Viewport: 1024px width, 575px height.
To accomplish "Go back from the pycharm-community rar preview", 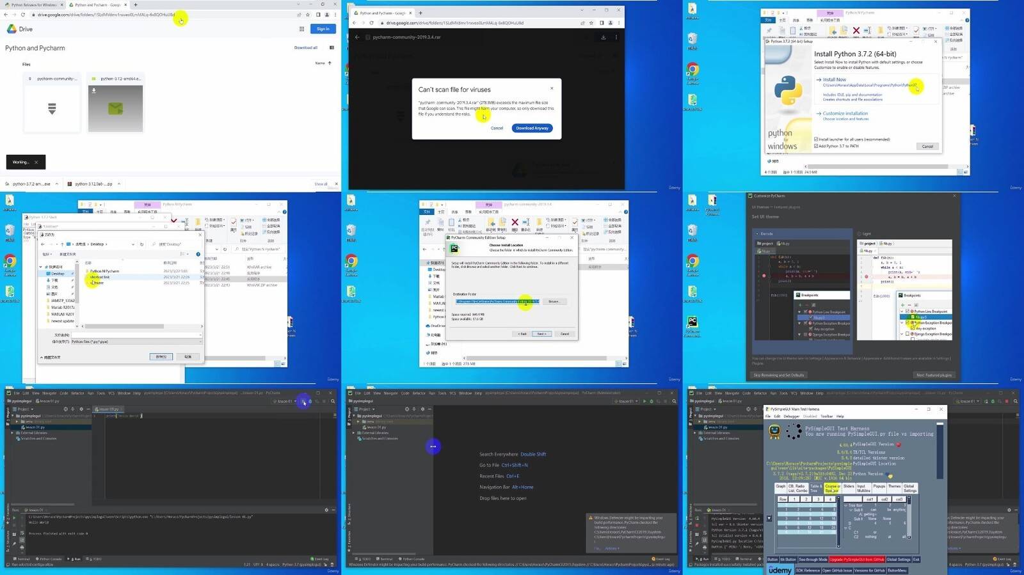I will click(357, 37).
